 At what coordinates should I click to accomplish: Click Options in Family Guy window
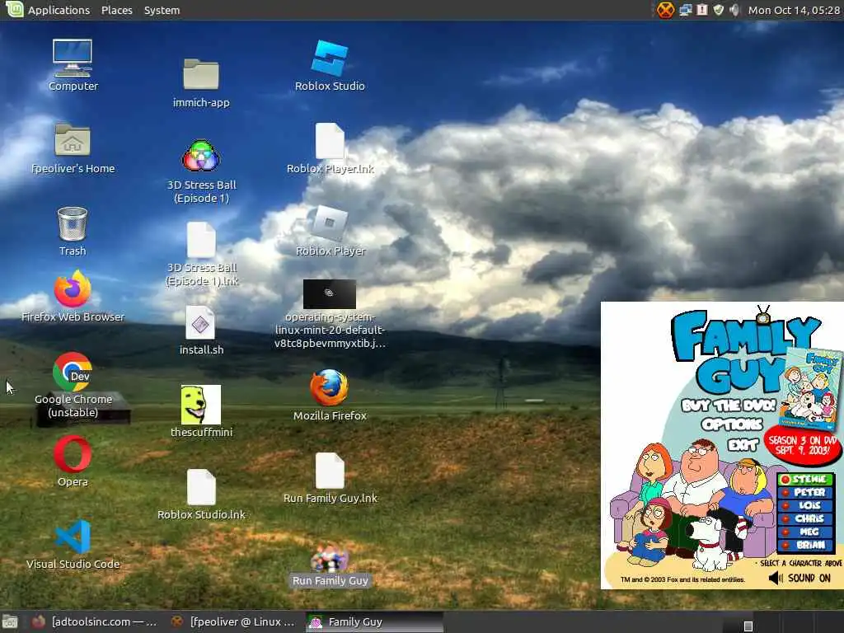[733, 424]
